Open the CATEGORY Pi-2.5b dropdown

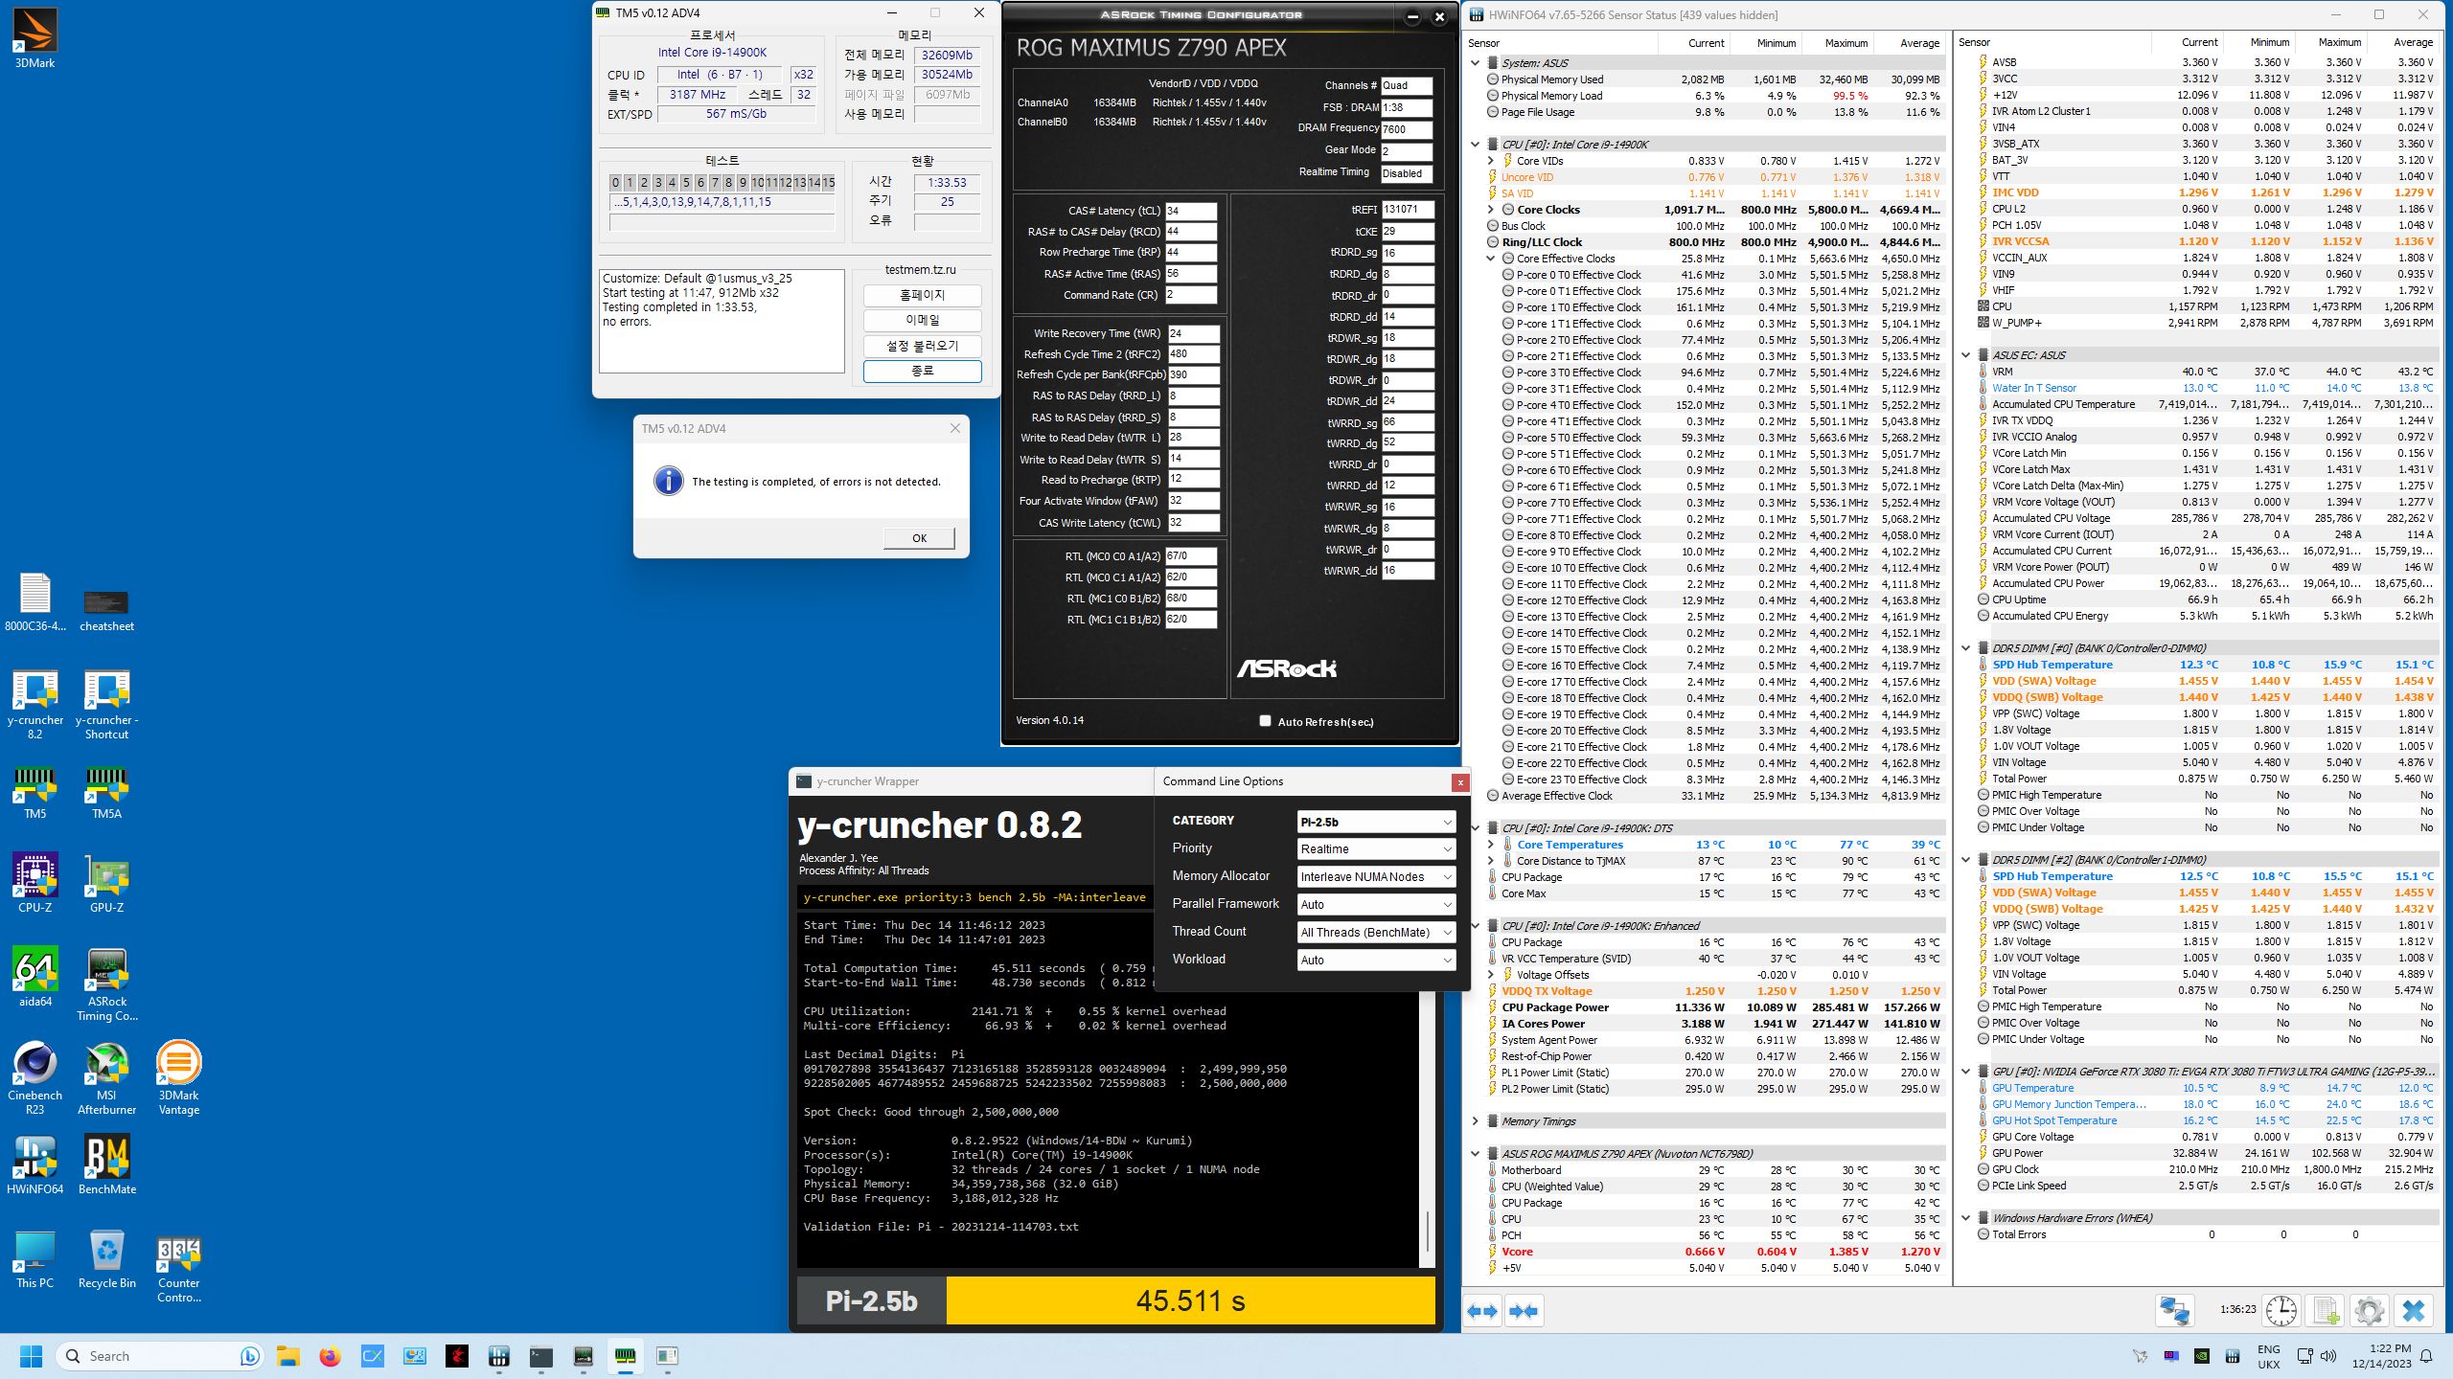click(x=1376, y=822)
